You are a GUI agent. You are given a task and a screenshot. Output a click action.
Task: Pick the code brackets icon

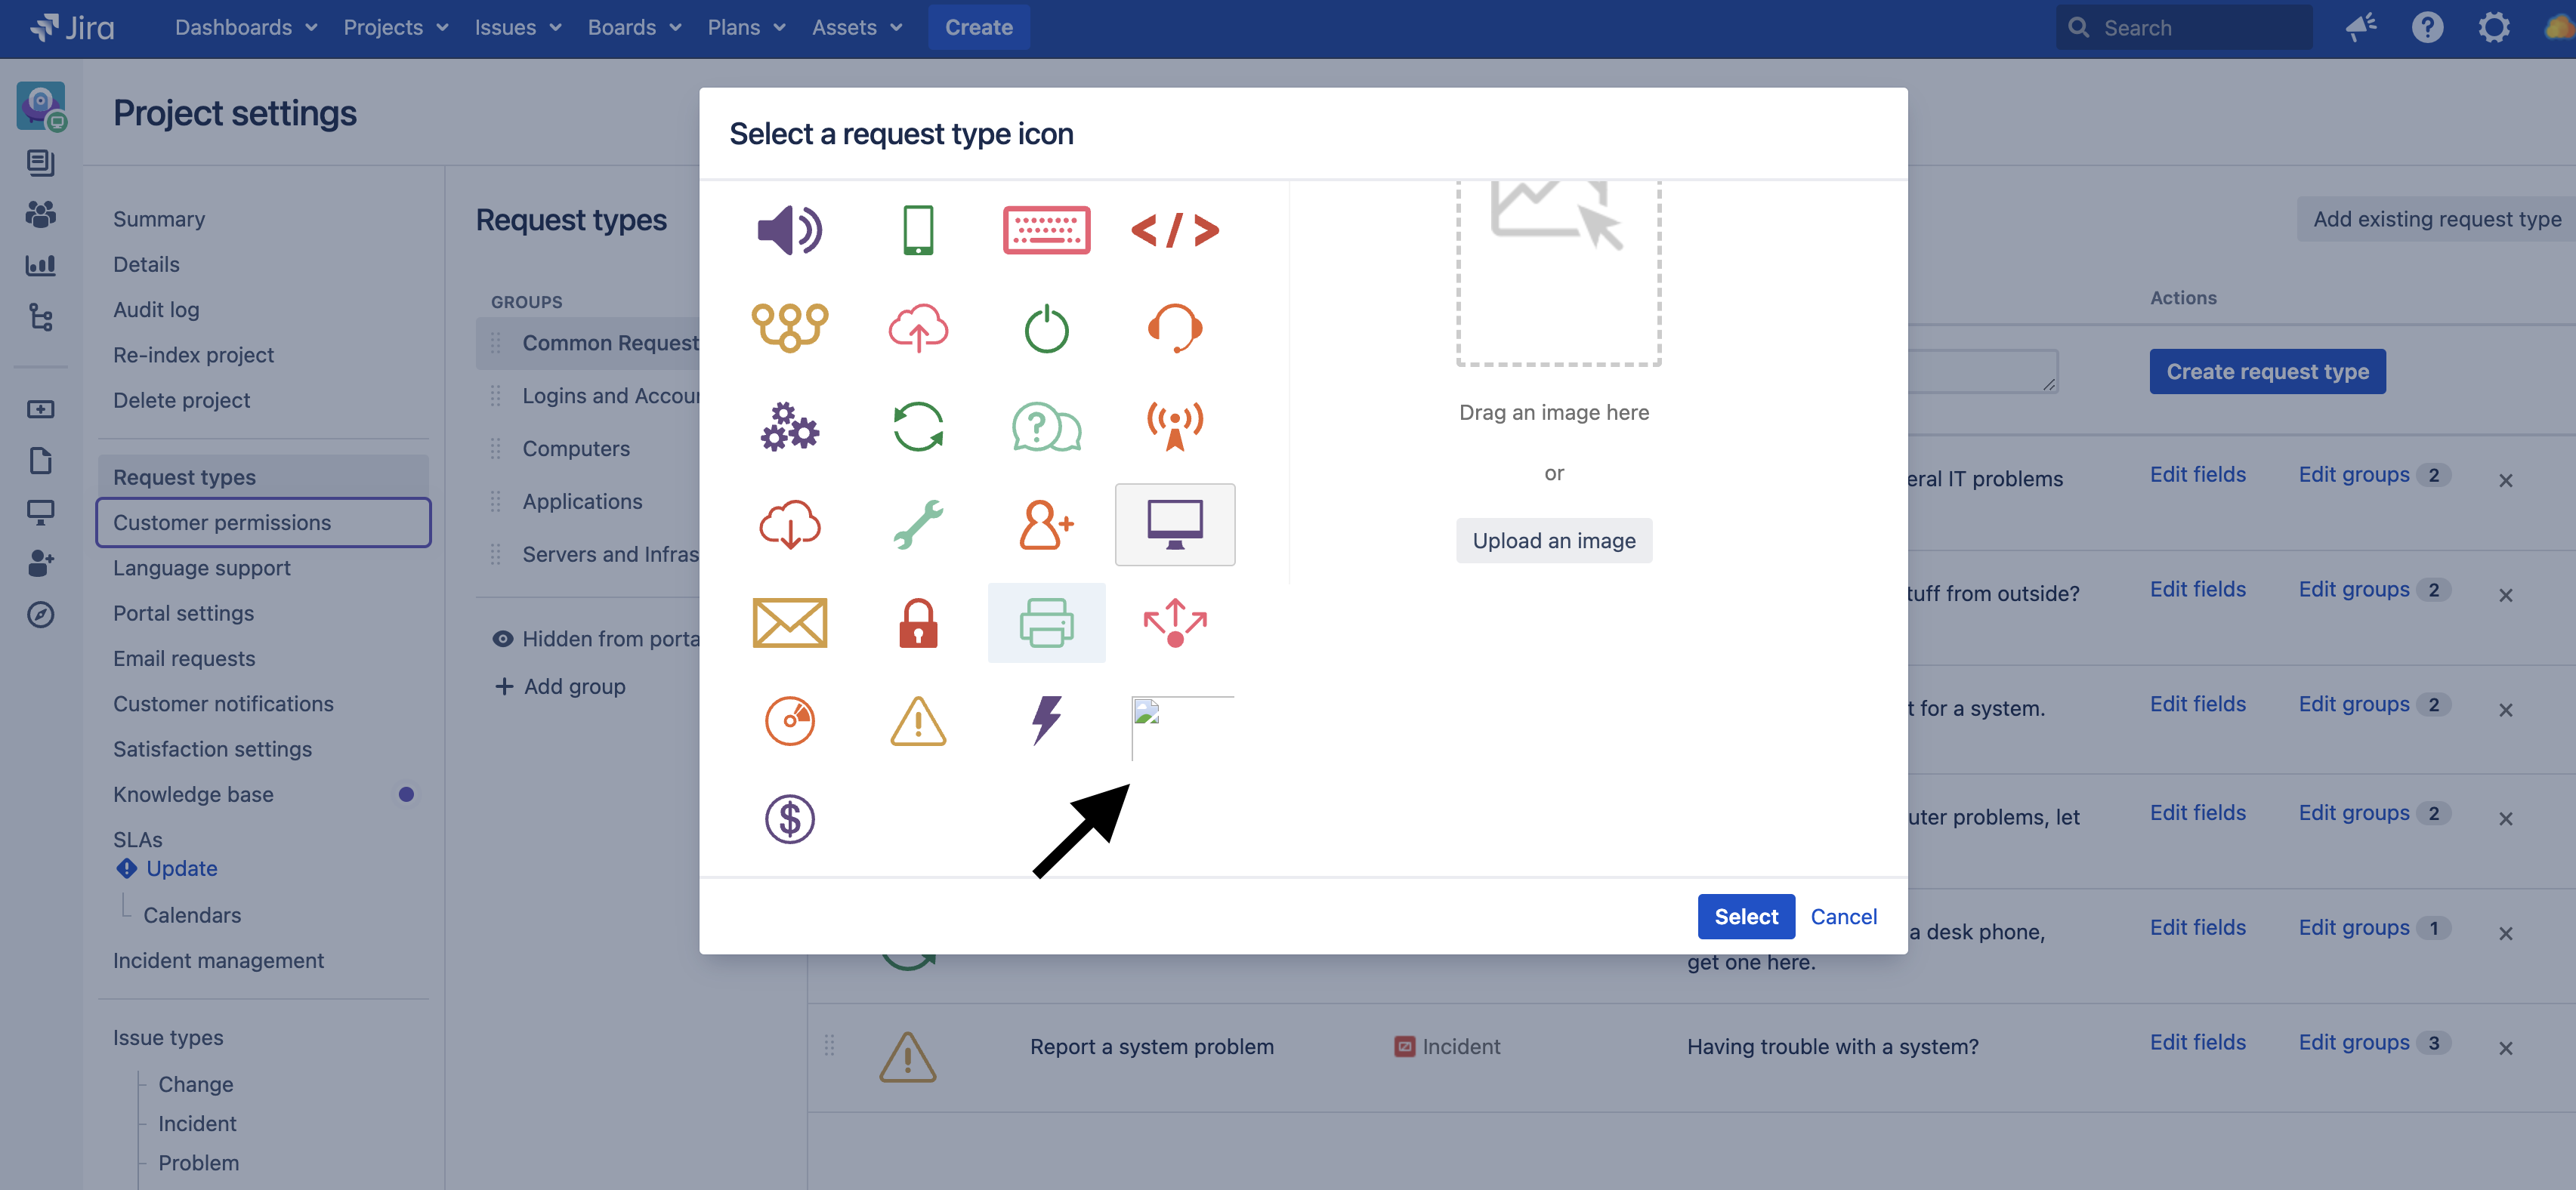(x=1175, y=230)
